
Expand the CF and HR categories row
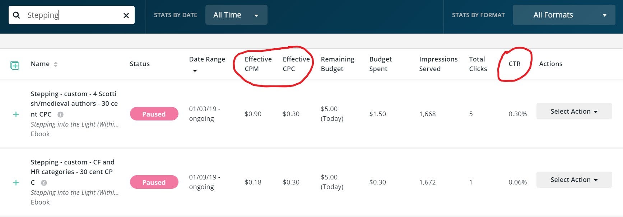[16, 183]
